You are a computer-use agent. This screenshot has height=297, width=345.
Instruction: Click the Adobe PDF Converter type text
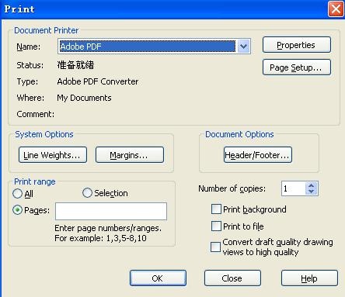pyautogui.click(x=98, y=81)
